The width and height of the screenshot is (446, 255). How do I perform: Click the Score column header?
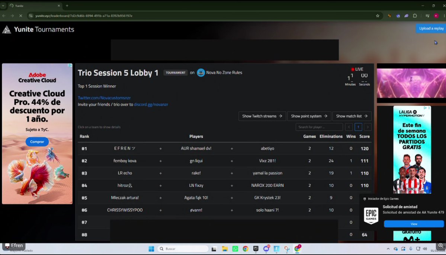pos(365,137)
